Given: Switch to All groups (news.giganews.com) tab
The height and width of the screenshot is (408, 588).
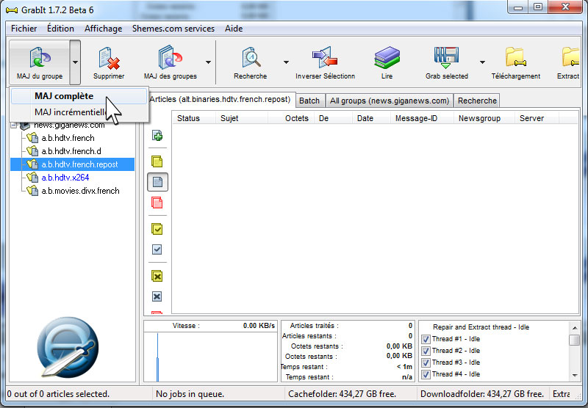Looking at the screenshot, I should tap(390, 101).
